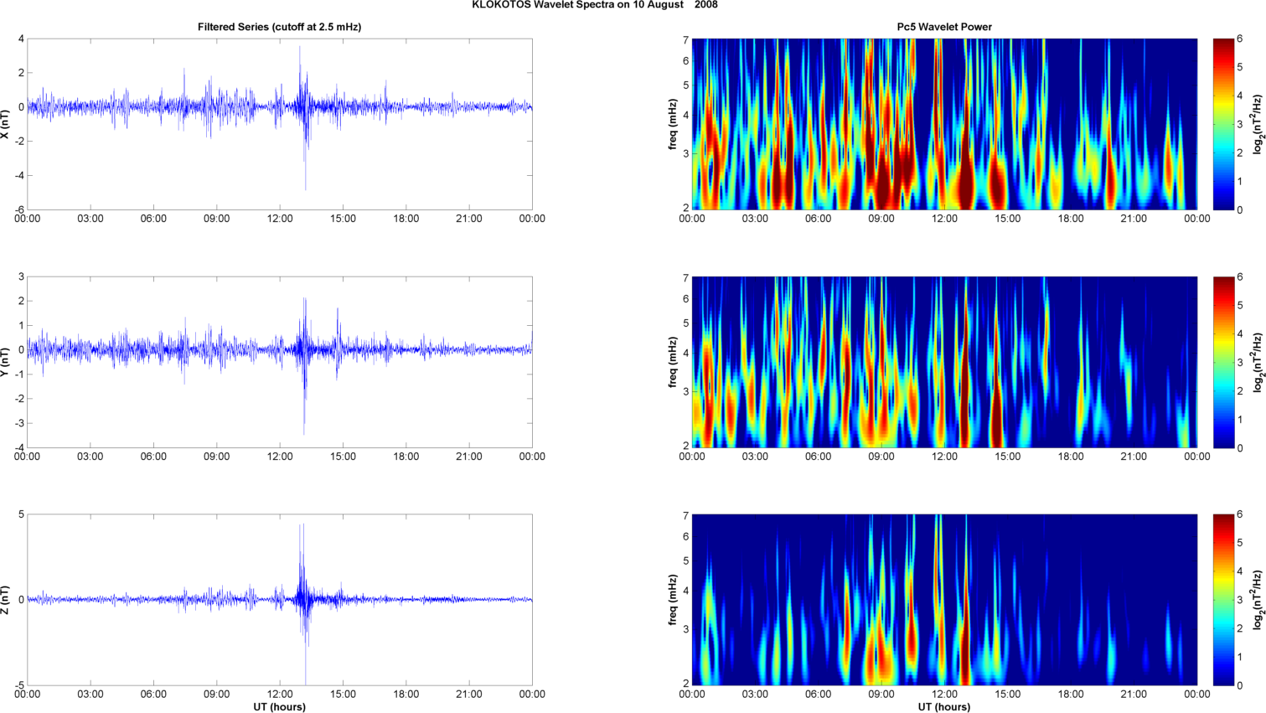Click log2(nT²/Hz) label of bottom colorbar
The width and height of the screenshot is (1266, 713).
pyautogui.click(x=1258, y=600)
